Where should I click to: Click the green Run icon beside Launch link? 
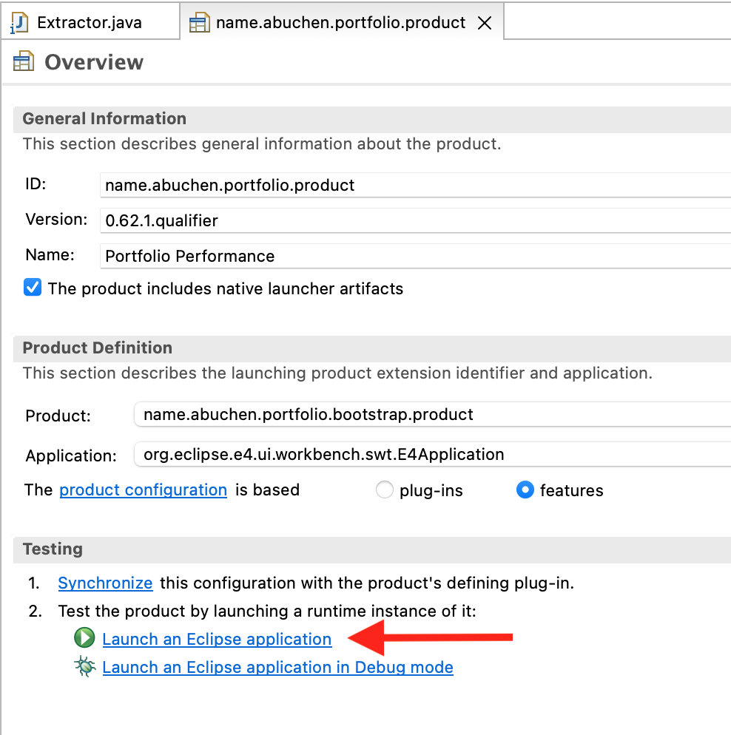(x=84, y=639)
